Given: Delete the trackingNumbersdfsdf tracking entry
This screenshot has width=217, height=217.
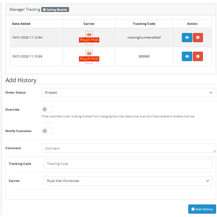Looking at the screenshot, I should 198,38.
